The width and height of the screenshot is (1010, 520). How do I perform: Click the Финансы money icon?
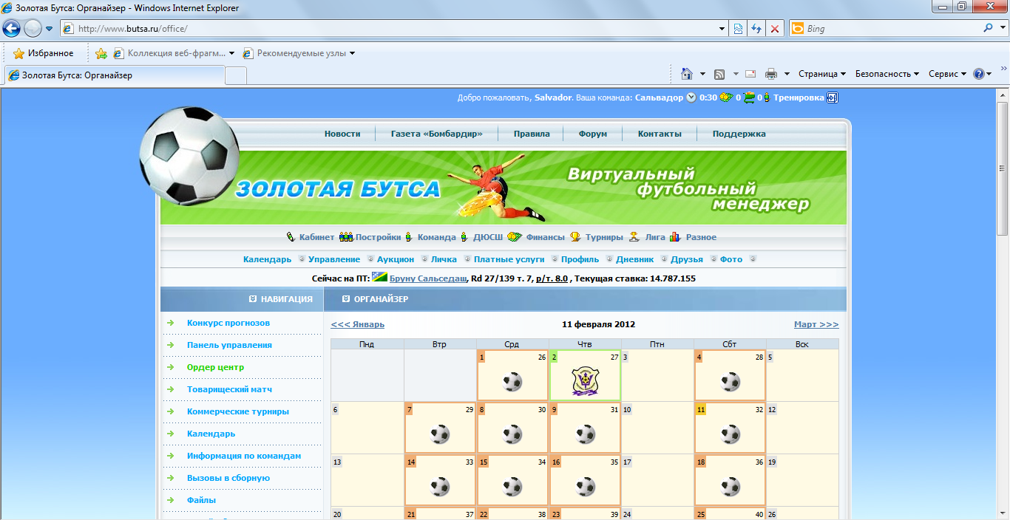click(x=515, y=237)
